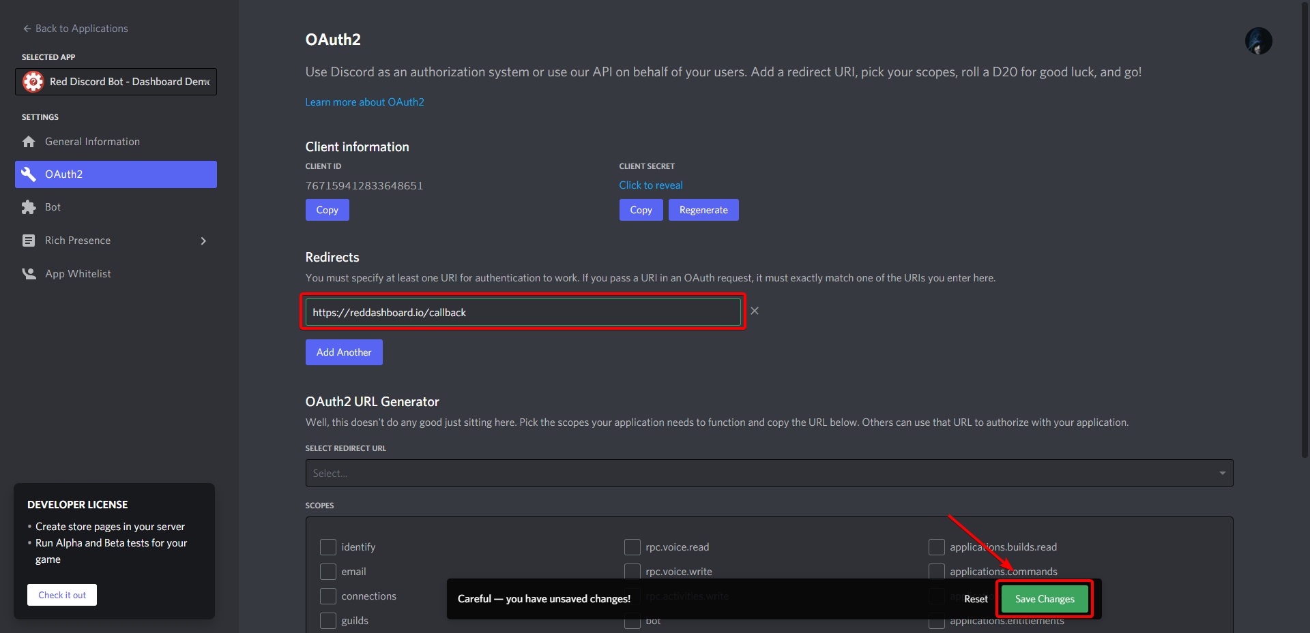Click the Rich Presence document icon
The height and width of the screenshot is (633, 1310).
[x=29, y=241]
